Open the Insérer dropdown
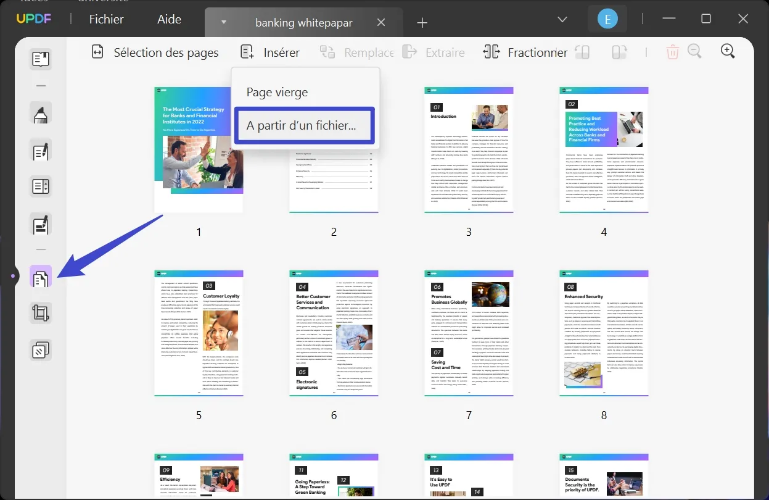The image size is (769, 500). pyautogui.click(x=269, y=52)
